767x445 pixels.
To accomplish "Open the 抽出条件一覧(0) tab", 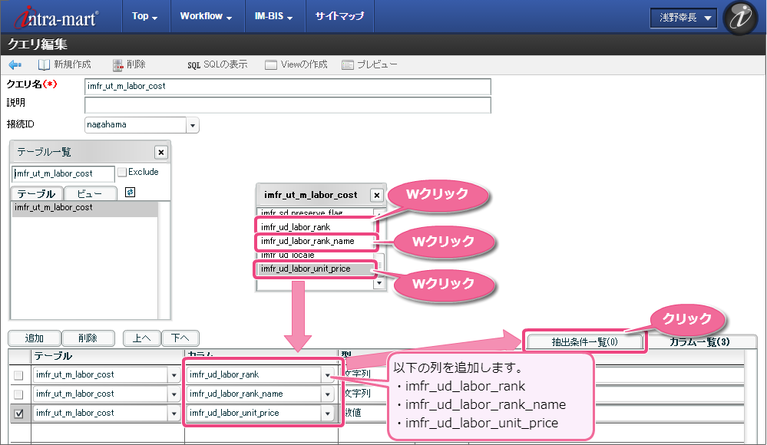I will [584, 342].
